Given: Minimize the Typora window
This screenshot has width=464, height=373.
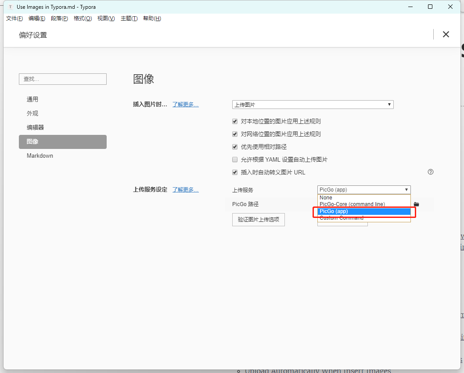Looking at the screenshot, I should [x=410, y=7].
